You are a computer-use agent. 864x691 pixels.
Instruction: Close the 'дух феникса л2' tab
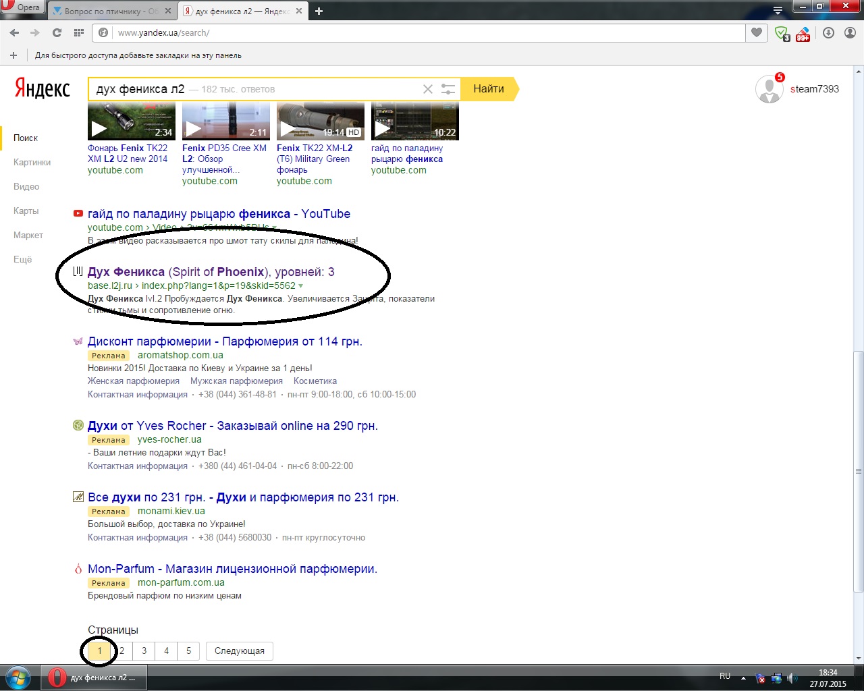point(298,11)
